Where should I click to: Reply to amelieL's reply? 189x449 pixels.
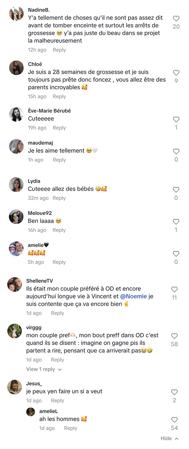[71, 428]
